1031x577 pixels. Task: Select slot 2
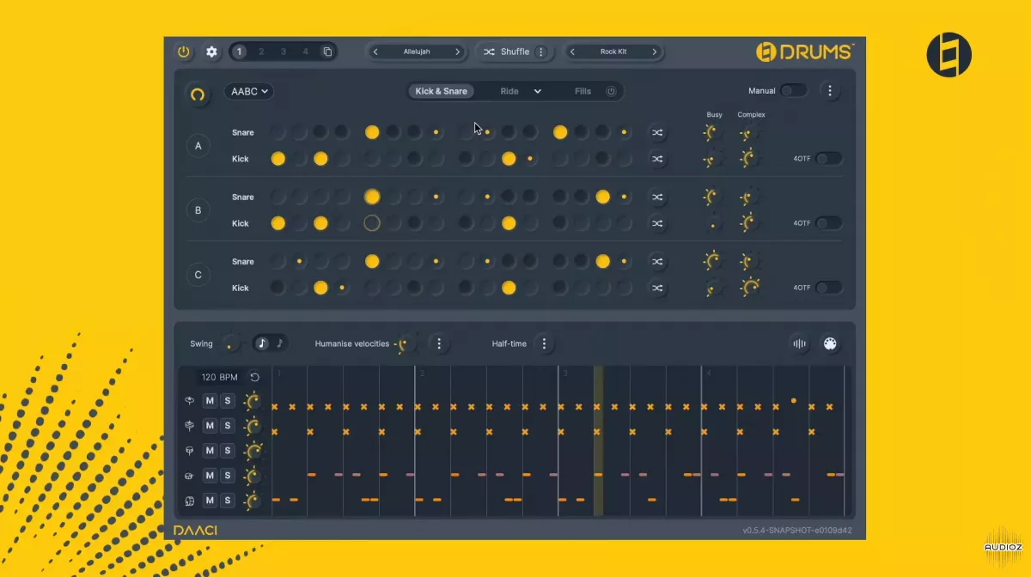261,52
